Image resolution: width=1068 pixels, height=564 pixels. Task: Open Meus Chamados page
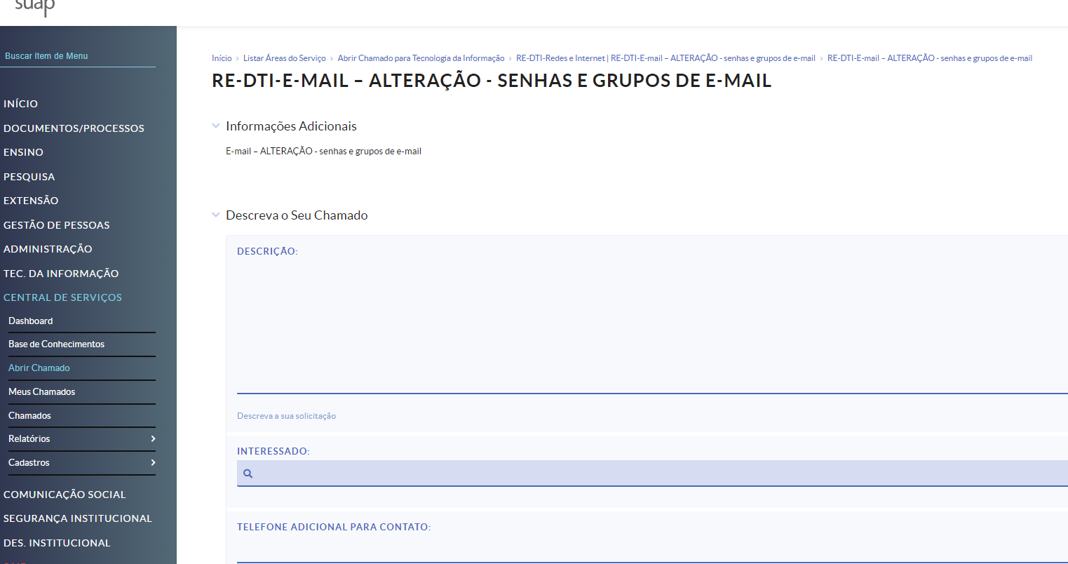41,392
